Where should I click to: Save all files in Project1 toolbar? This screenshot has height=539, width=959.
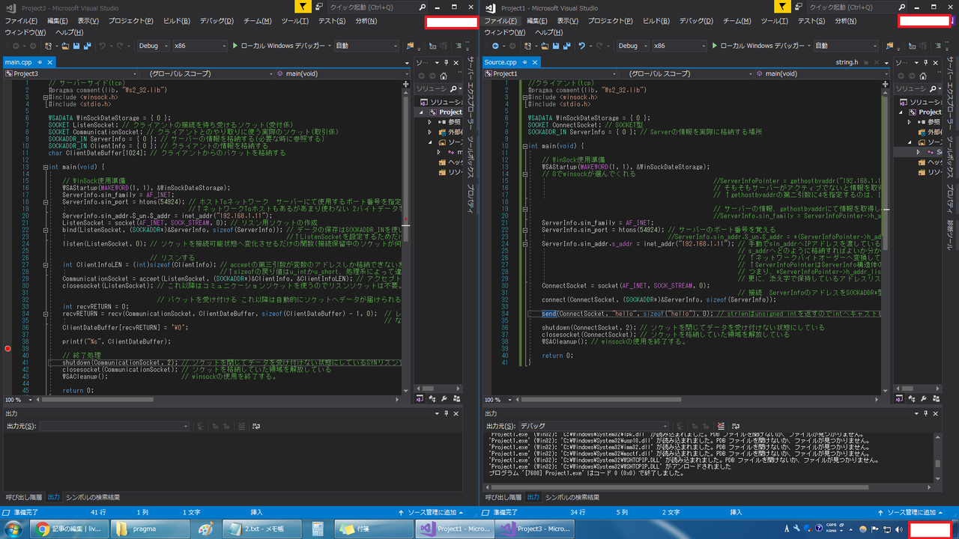point(567,46)
